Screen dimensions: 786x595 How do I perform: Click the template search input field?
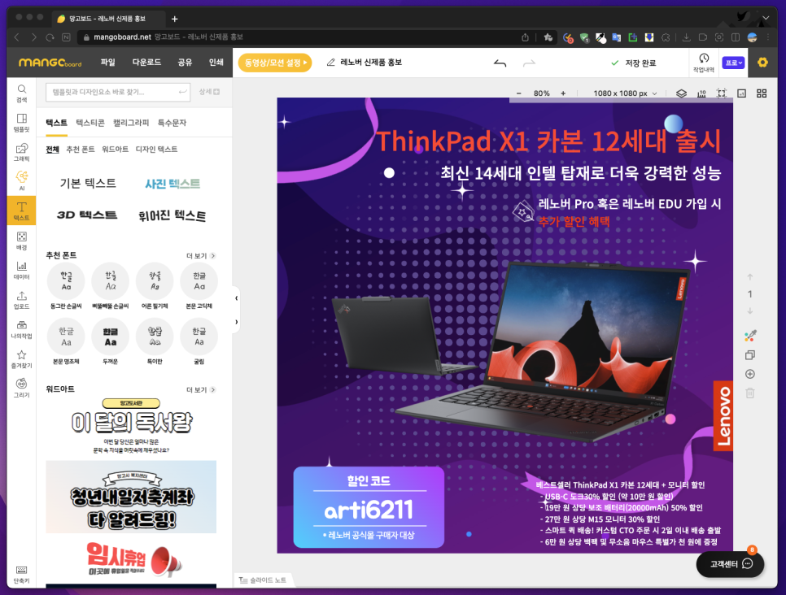click(118, 92)
